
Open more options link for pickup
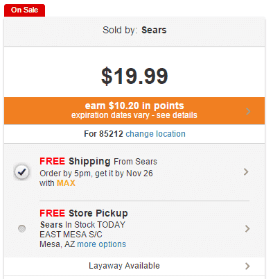102,244
